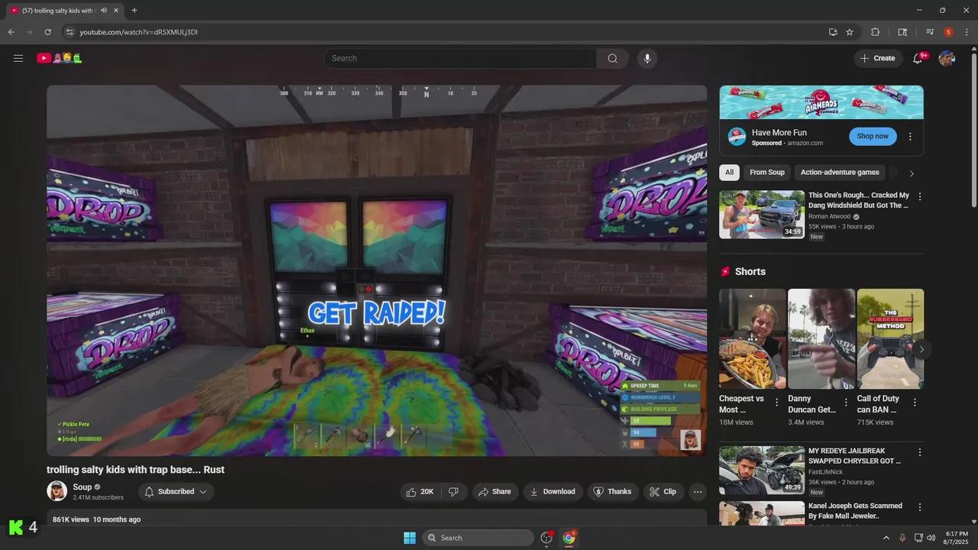Go back to the previous page
This screenshot has width=978, height=550.
click(x=11, y=32)
